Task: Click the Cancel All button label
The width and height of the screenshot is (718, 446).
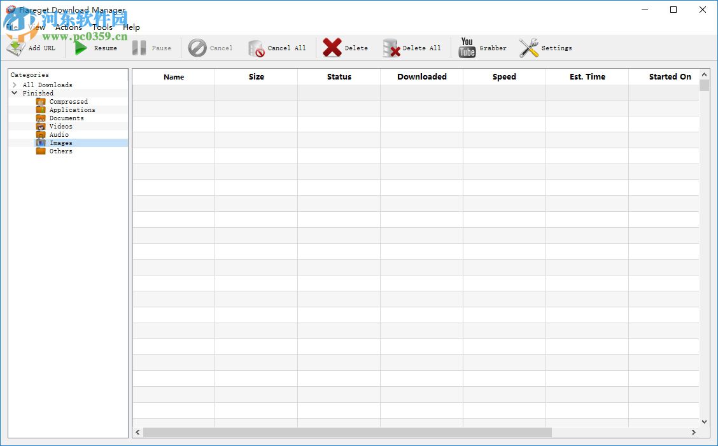Action: tap(286, 48)
